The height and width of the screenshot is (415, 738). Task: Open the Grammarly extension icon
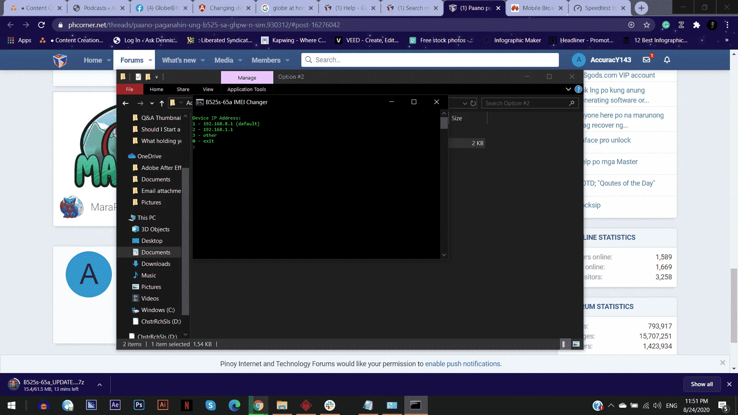(x=666, y=25)
